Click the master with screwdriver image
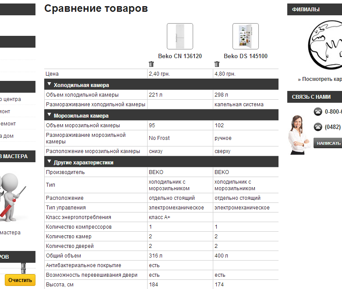342x289 pixels. point(13,197)
